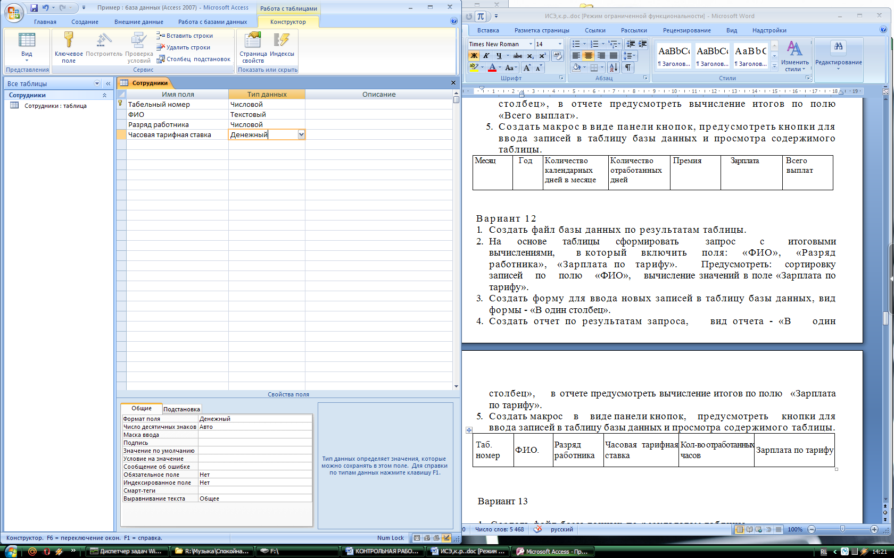This screenshot has width=894, height=558.
Task: Toggle underline Ч in Word
Action: [x=499, y=56]
